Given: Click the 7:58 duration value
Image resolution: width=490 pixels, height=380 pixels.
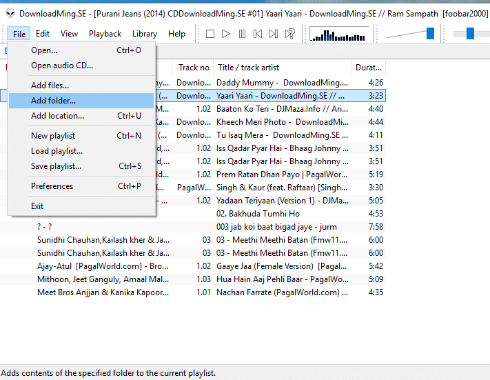Looking at the screenshot, I should click(x=376, y=227).
